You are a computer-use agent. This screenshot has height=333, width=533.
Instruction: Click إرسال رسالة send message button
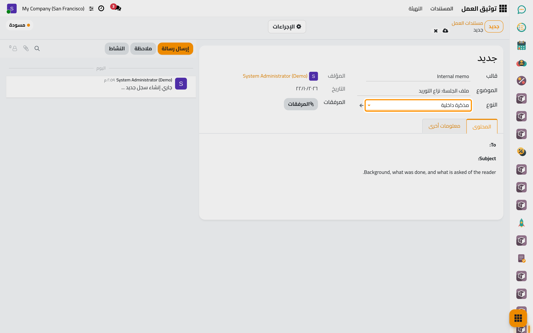[175, 49]
